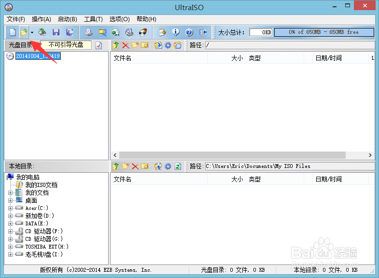The image size is (379, 278).
Task: Click the Save As multi-floppy icon
Action: click(x=70, y=32)
